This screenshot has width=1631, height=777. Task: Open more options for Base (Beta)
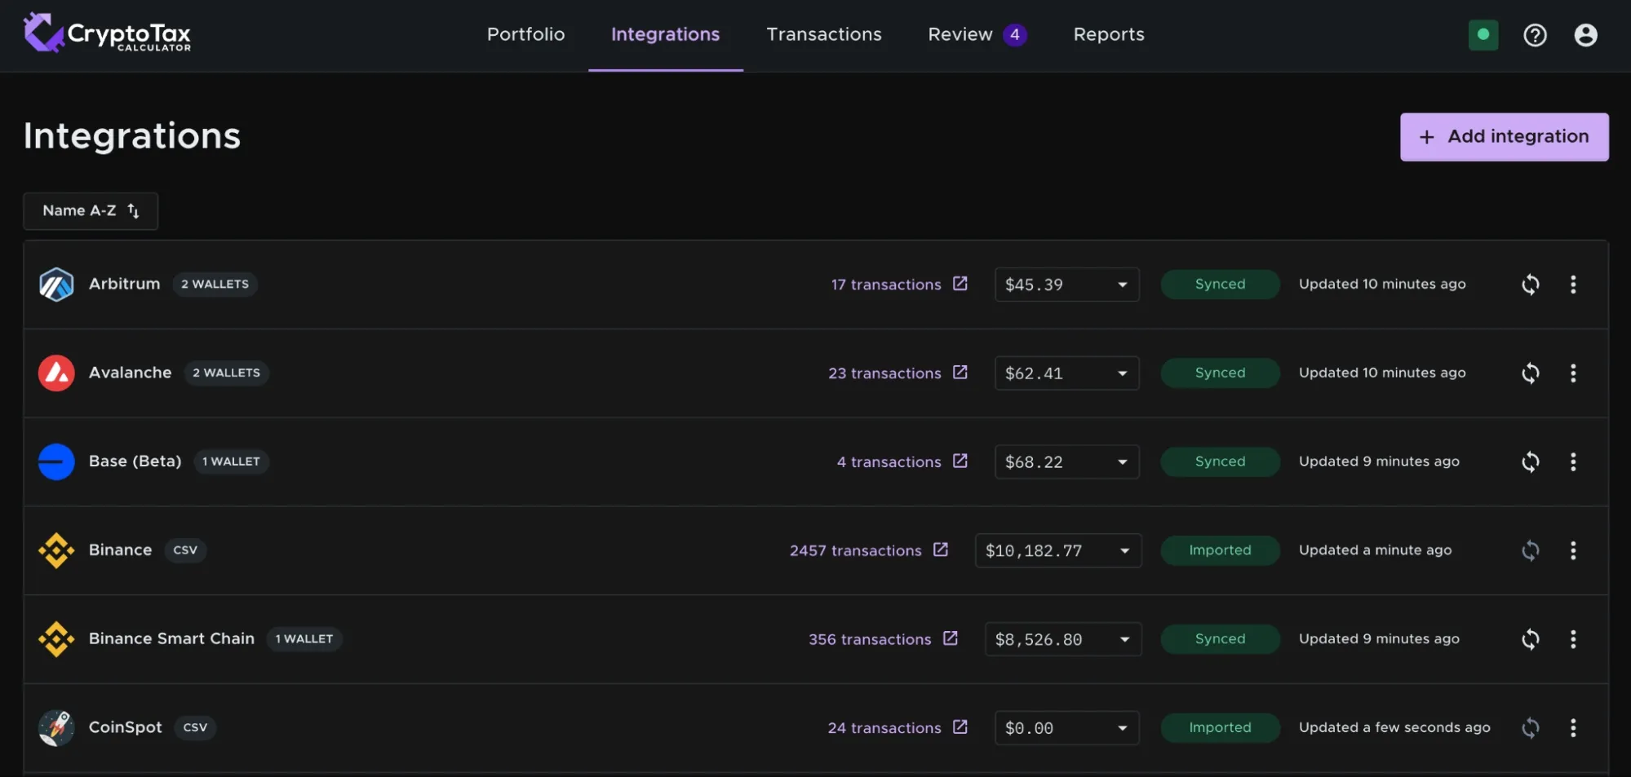tap(1573, 462)
